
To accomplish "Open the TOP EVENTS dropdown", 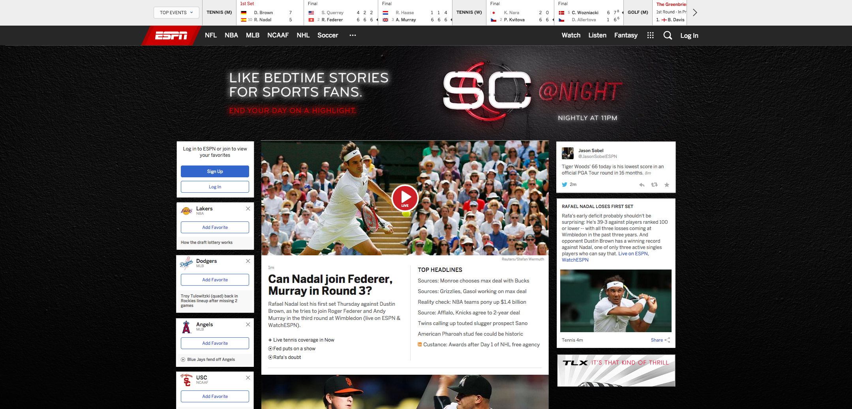I will (x=176, y=13).
